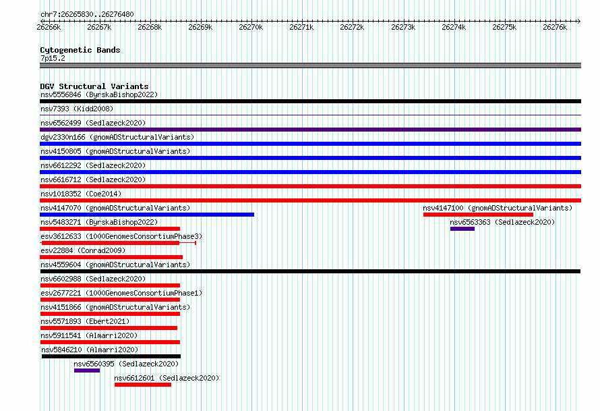
Task: Click the 26266k ruler tick label
Action: coord(49,27)
